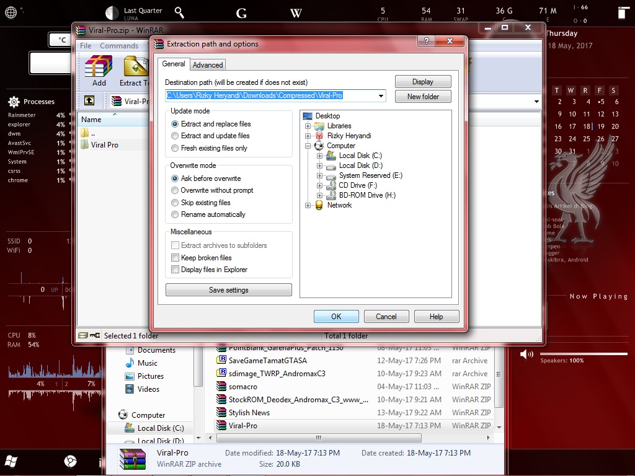The width and height of the screenshot is (635, 476).
Task: Click the speaker volume icon
Action: coord(526,354)
